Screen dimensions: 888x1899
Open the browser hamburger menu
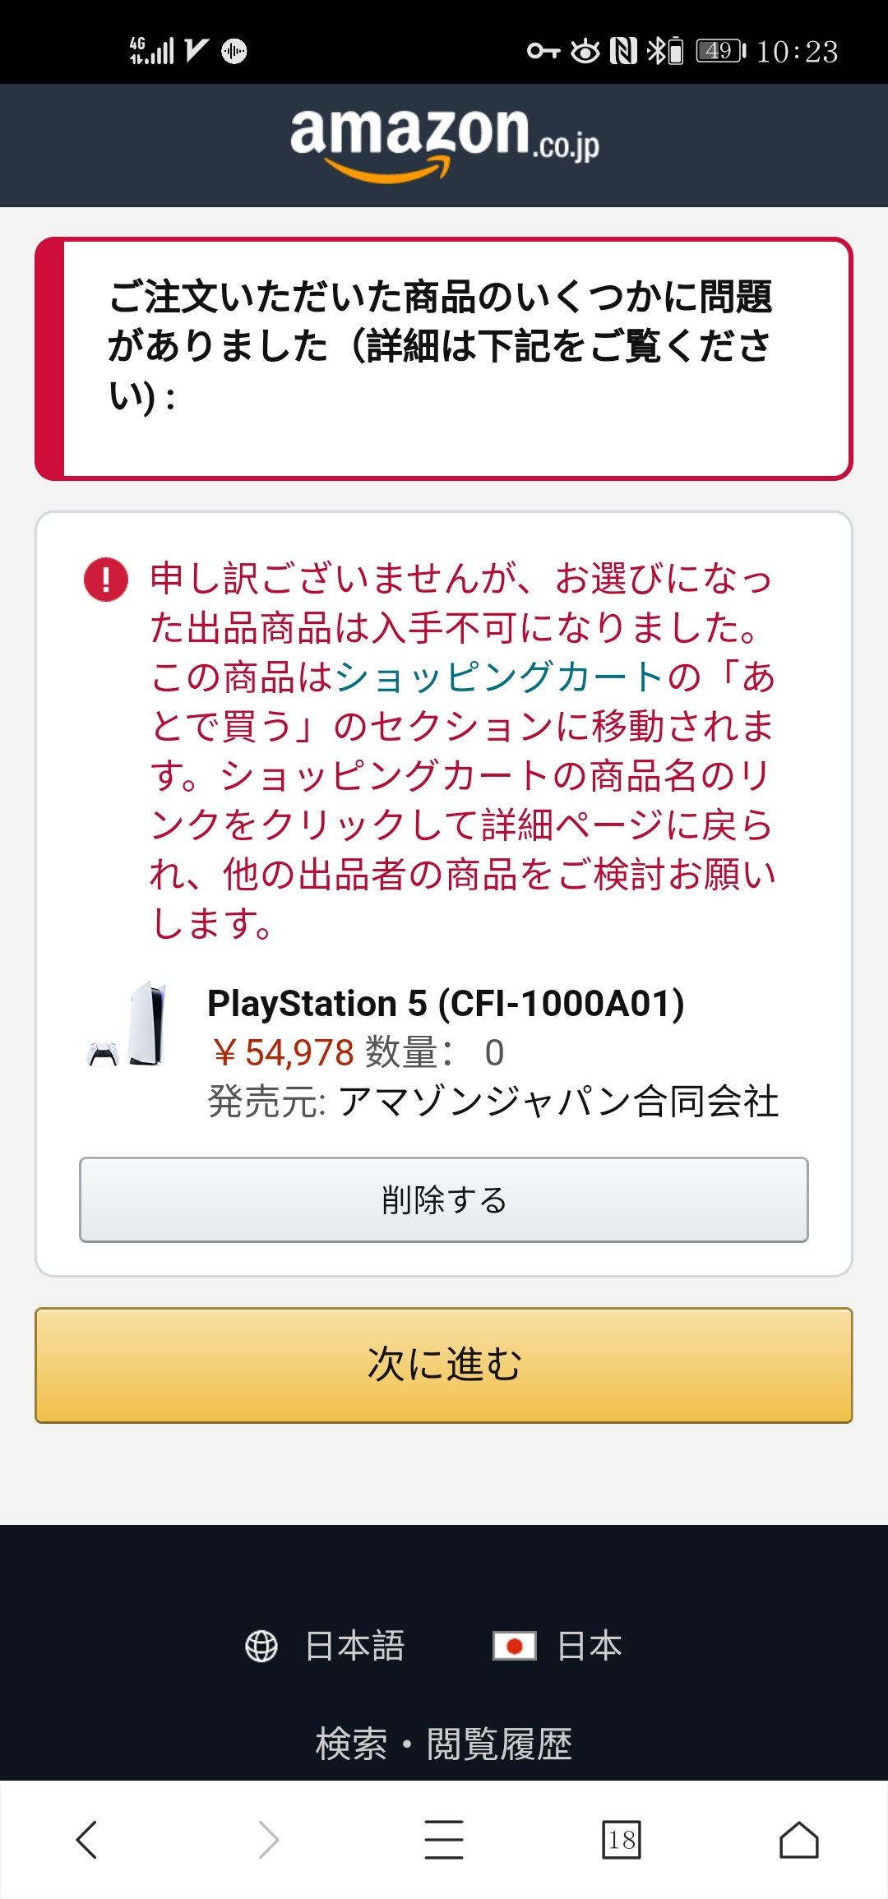click(444, 1840)
